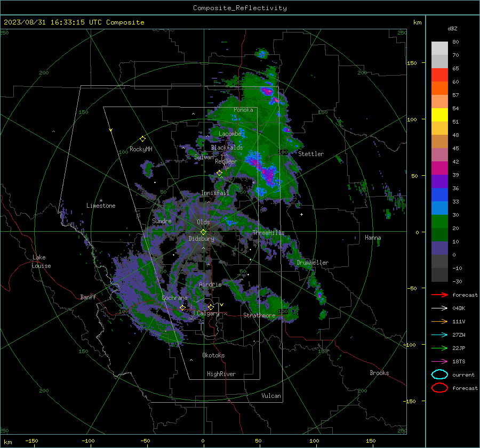The height and width of the screenshot is (448, 480).
Task: Click the cyan 27ZW arrow symbol
Action: [439, 335]
